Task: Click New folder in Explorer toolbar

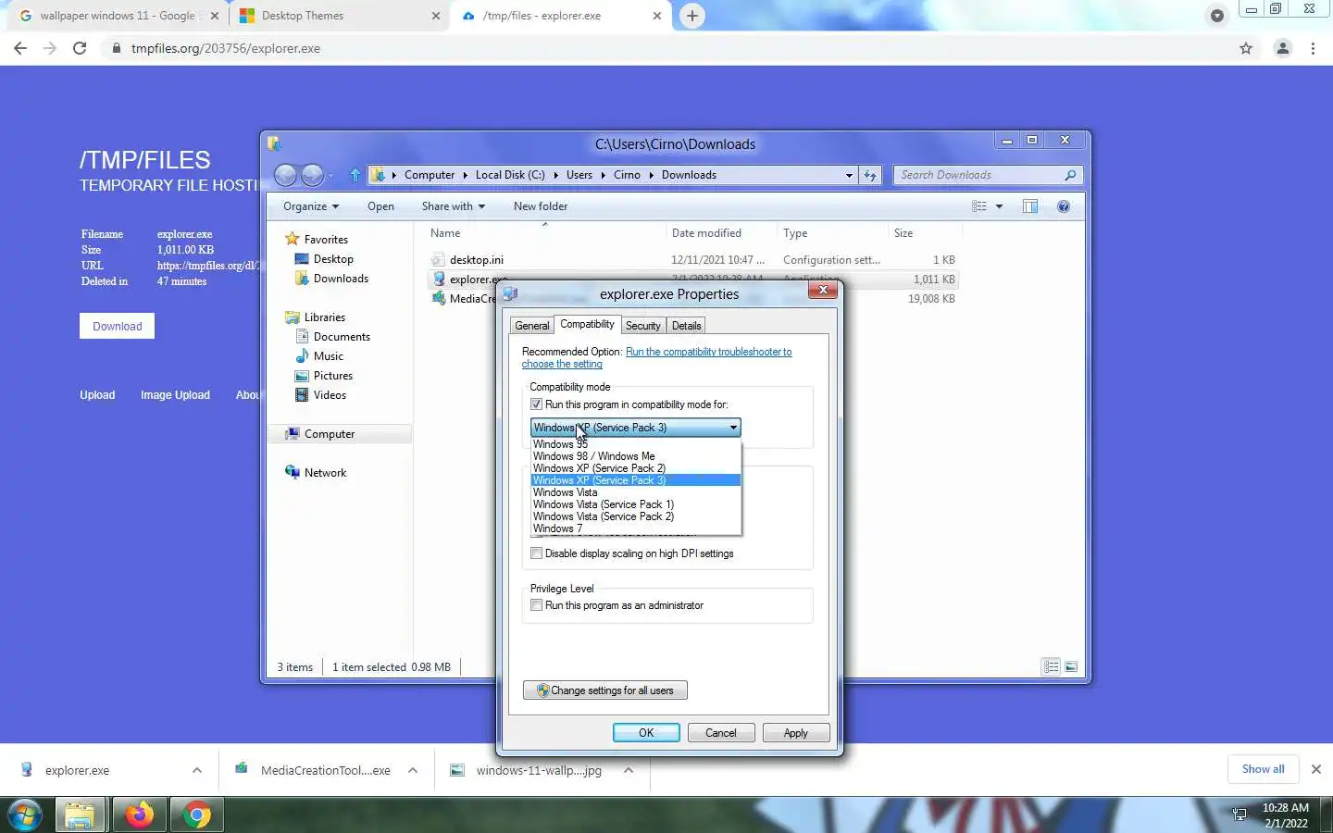Action: pyautogui.click(x=541, y=206)
